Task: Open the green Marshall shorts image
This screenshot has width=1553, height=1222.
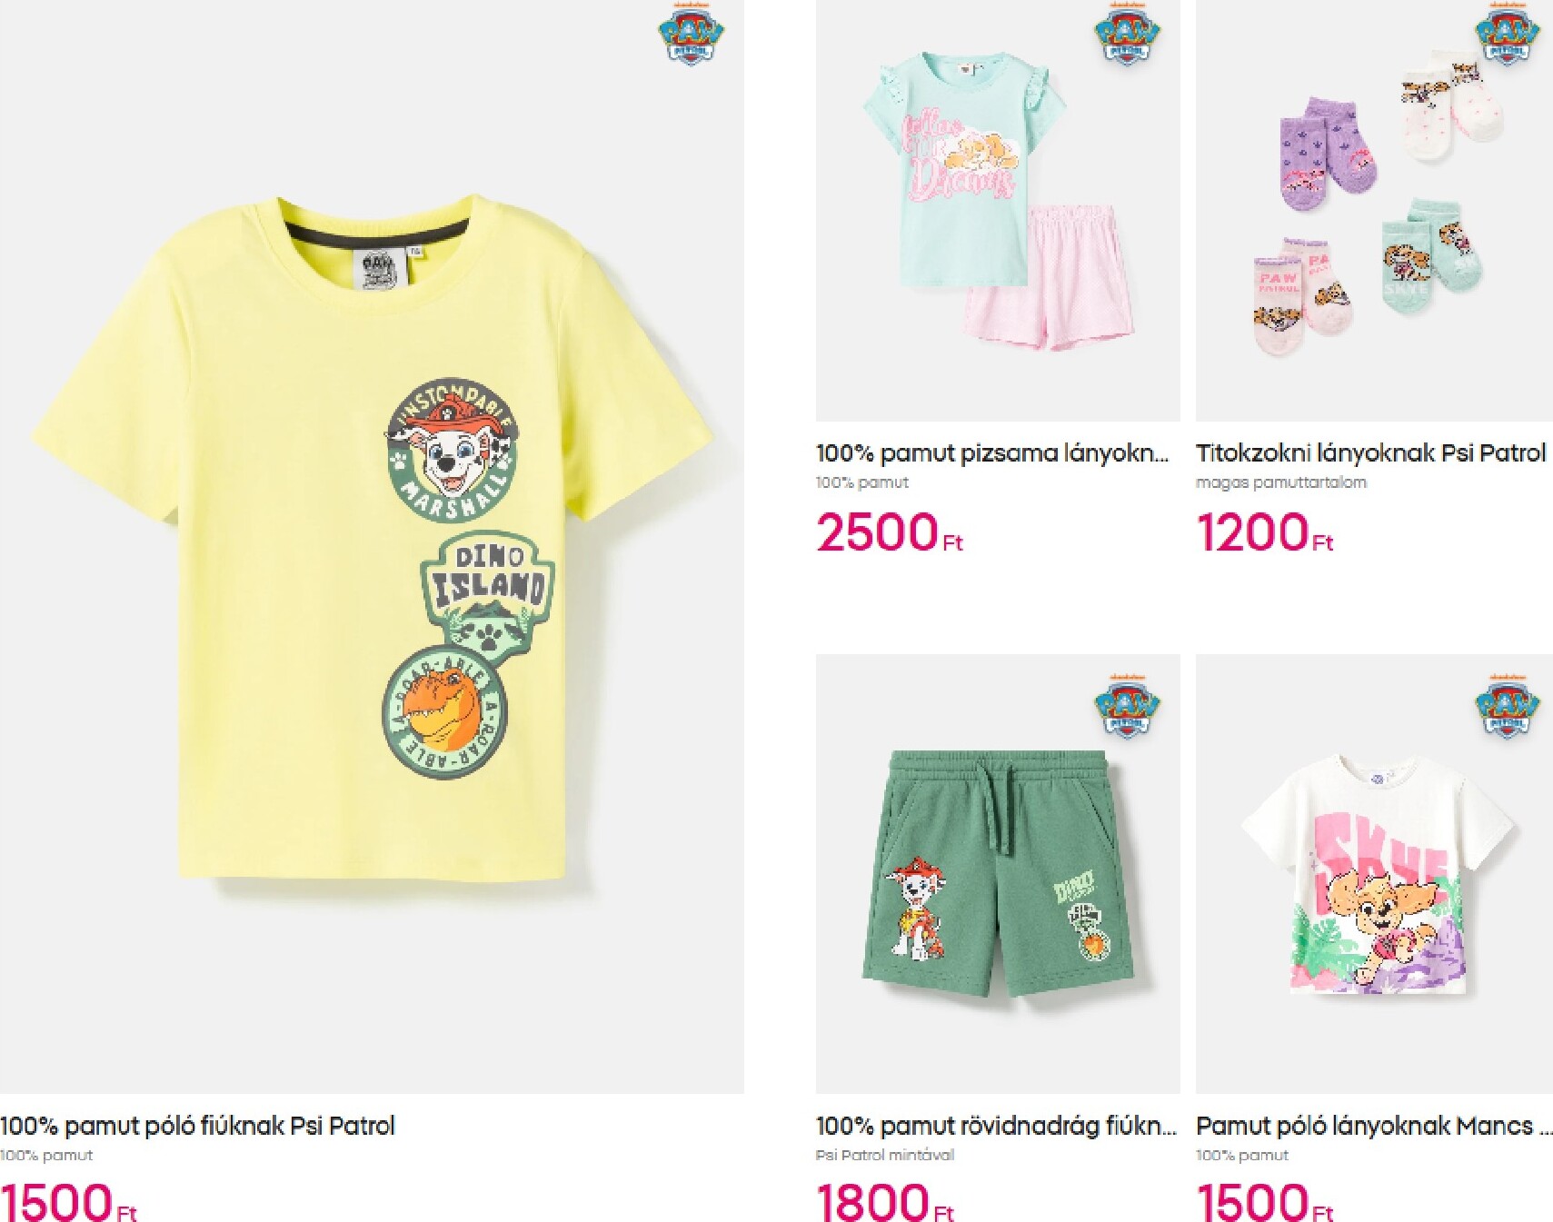Action: [x=998, y=873]
